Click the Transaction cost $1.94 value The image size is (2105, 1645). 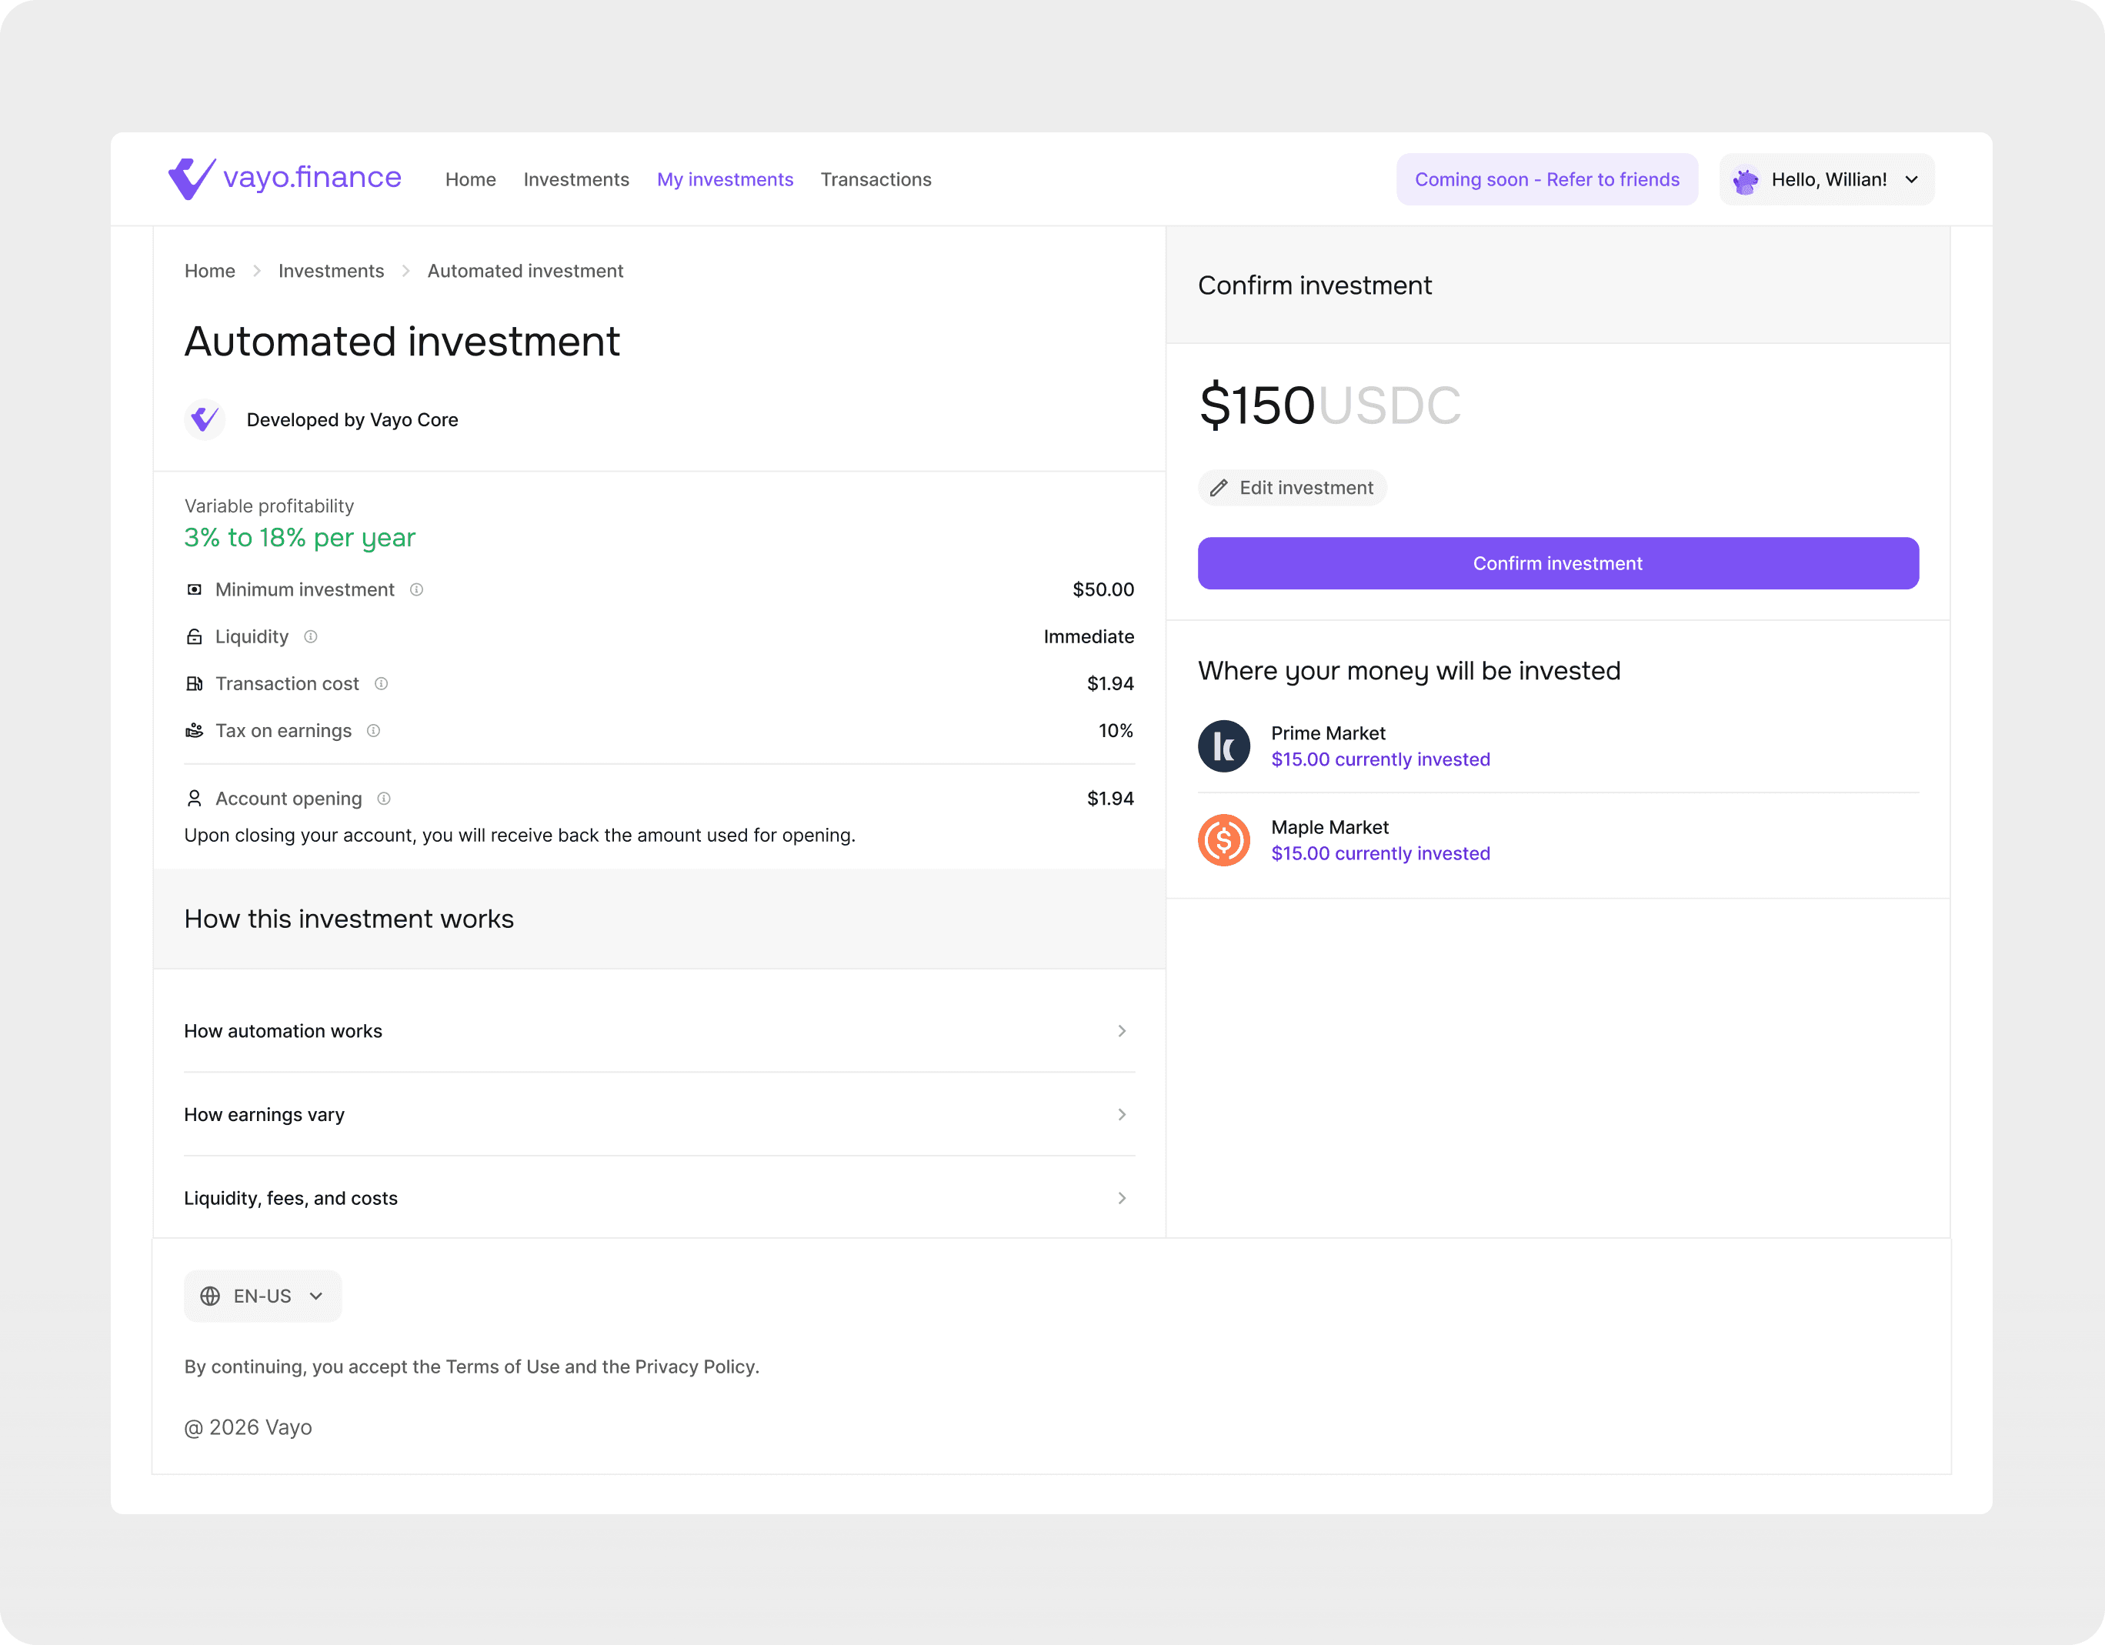(1110, 683)
